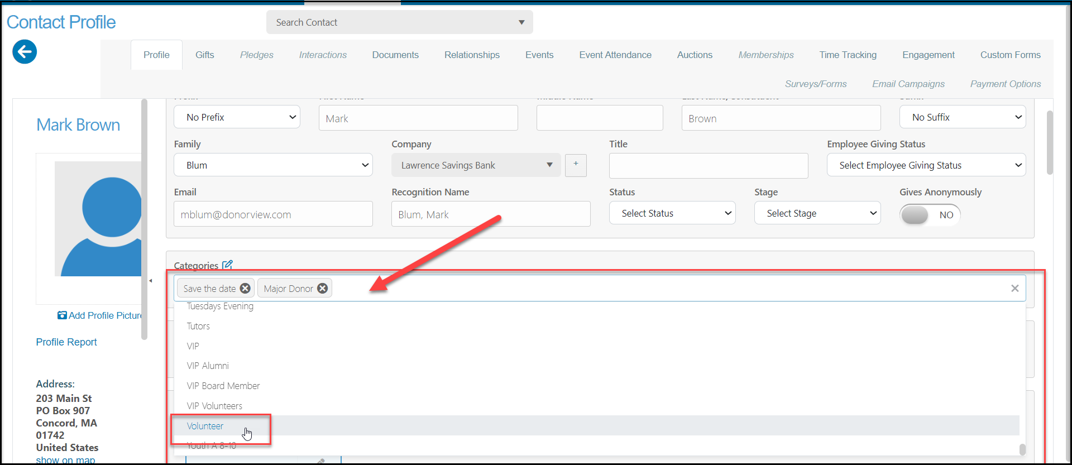Open the Employee Giving Status dropdown

pos(926,165)
